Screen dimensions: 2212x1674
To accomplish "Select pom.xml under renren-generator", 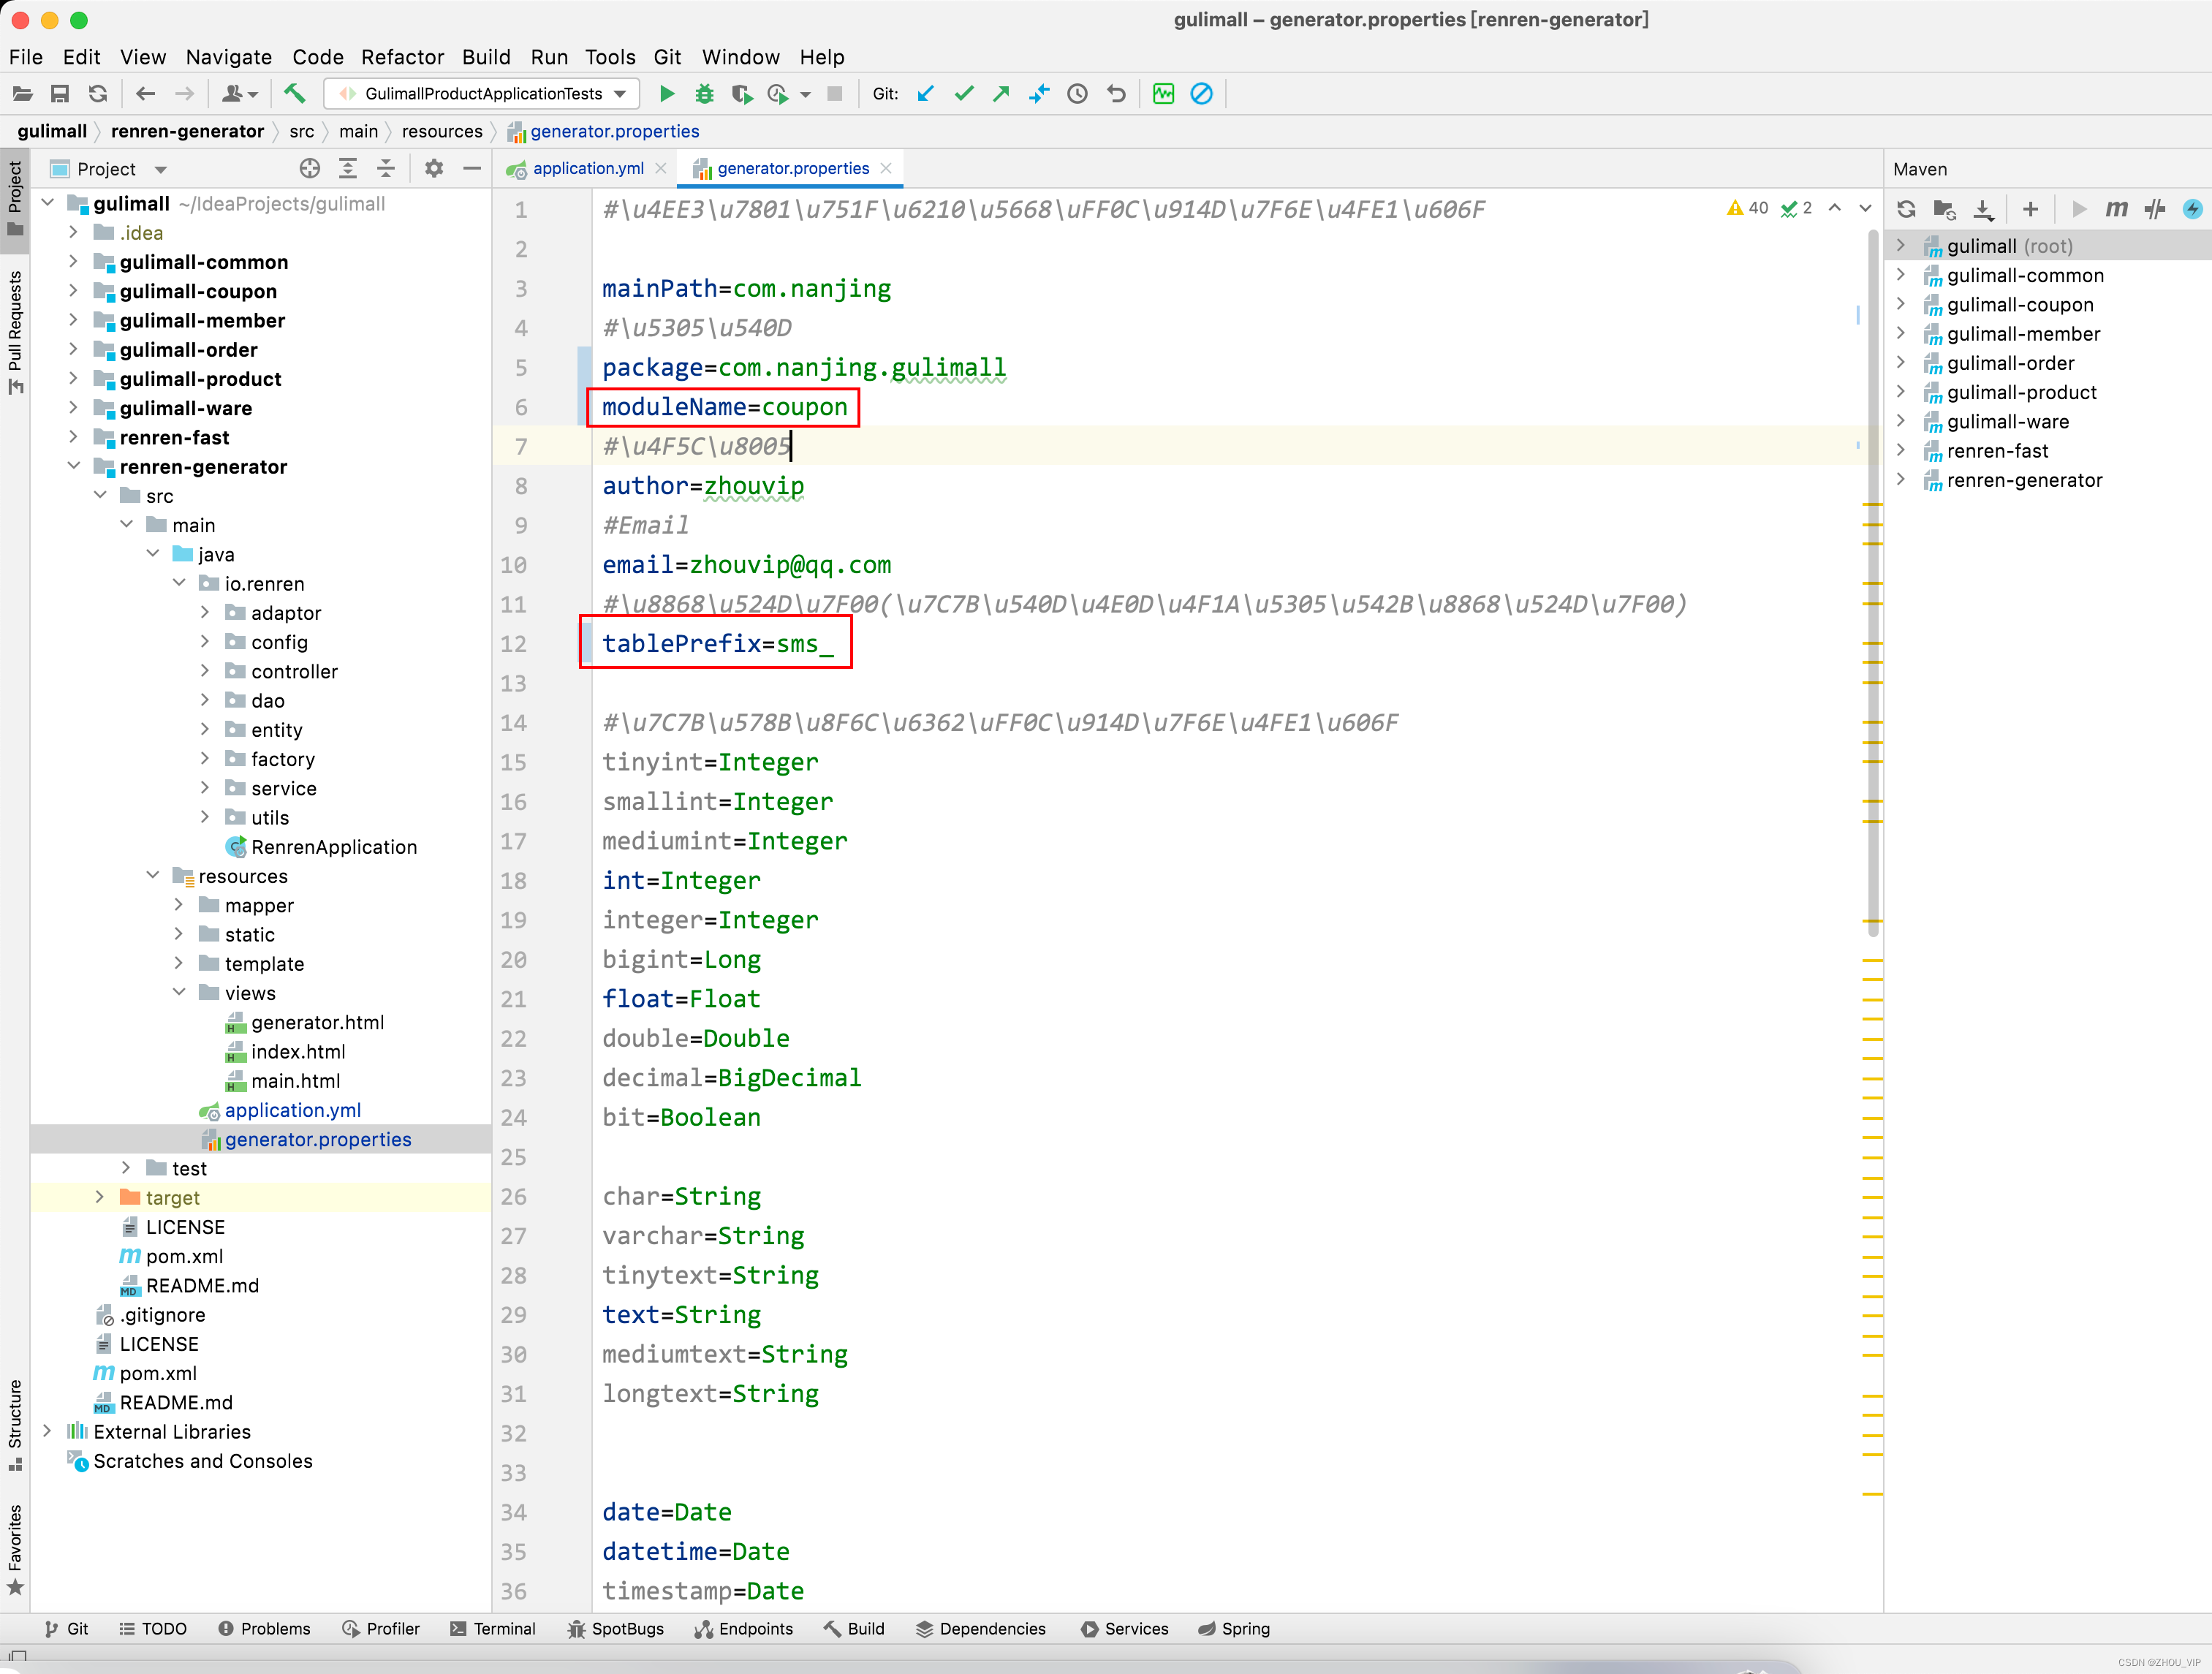I will (x=184, y=1256).
